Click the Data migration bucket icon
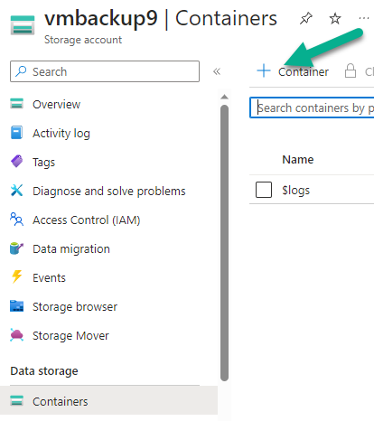 tap(16, 248)
